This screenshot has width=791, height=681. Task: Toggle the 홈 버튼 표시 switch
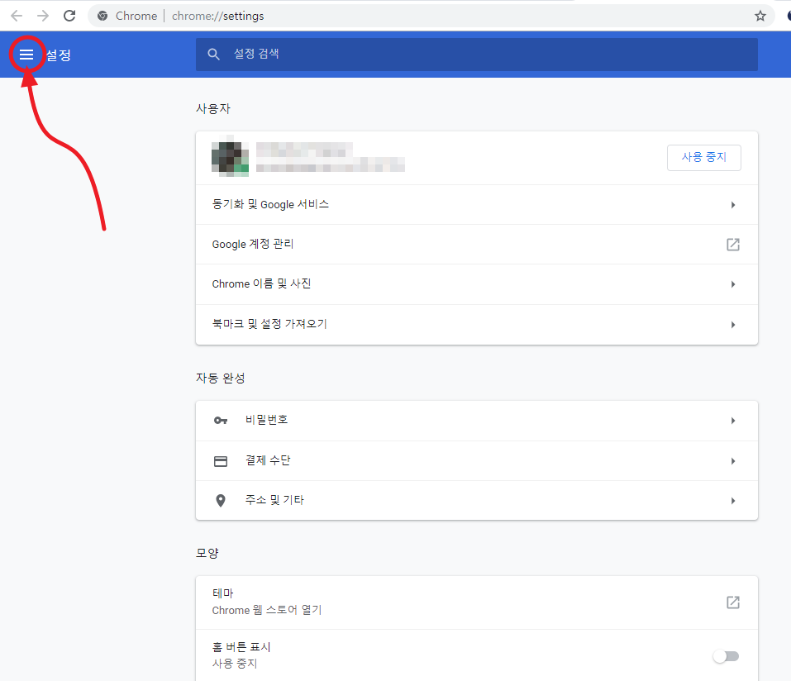point(726,656)
